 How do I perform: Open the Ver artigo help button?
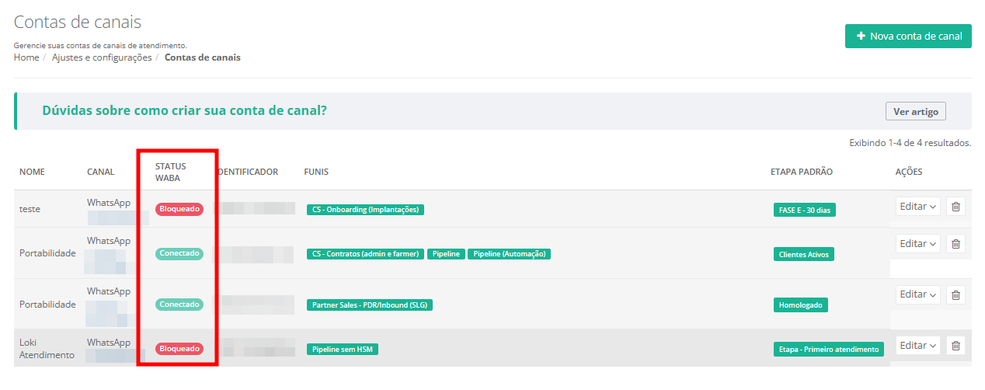(x=916, y=111)
